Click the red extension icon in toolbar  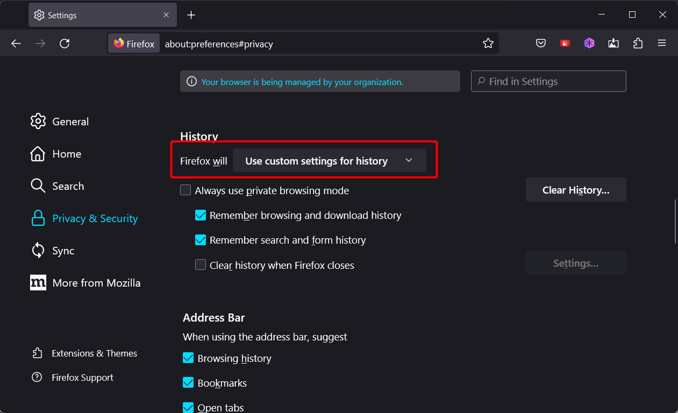[565, 44]
